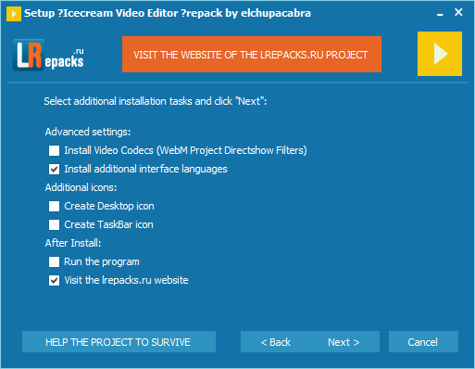Click the 'Advanced settings:' heading text
Screen dimensions: 475x369
88,132
